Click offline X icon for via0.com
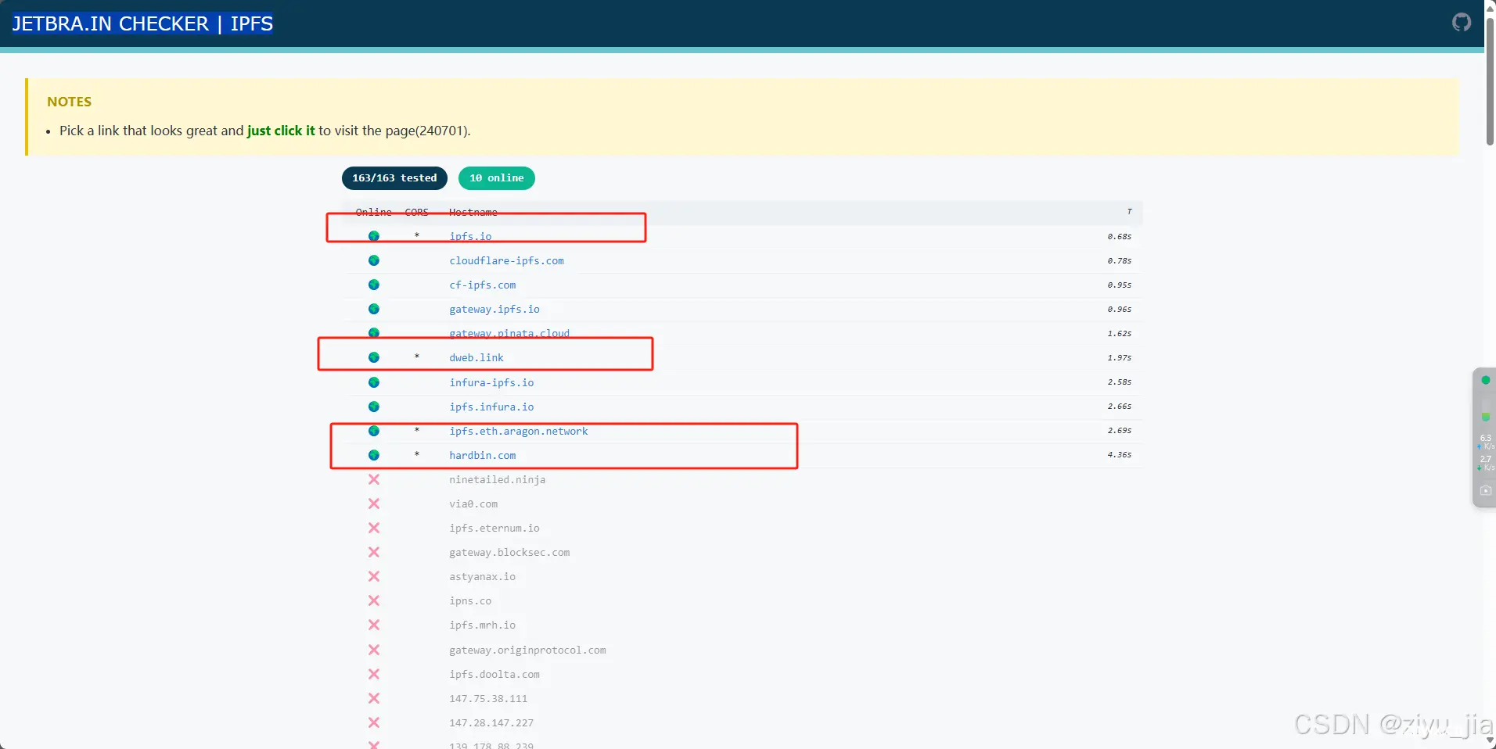Viewport: 1496px width, 749px height. click(x=374, y=504)
